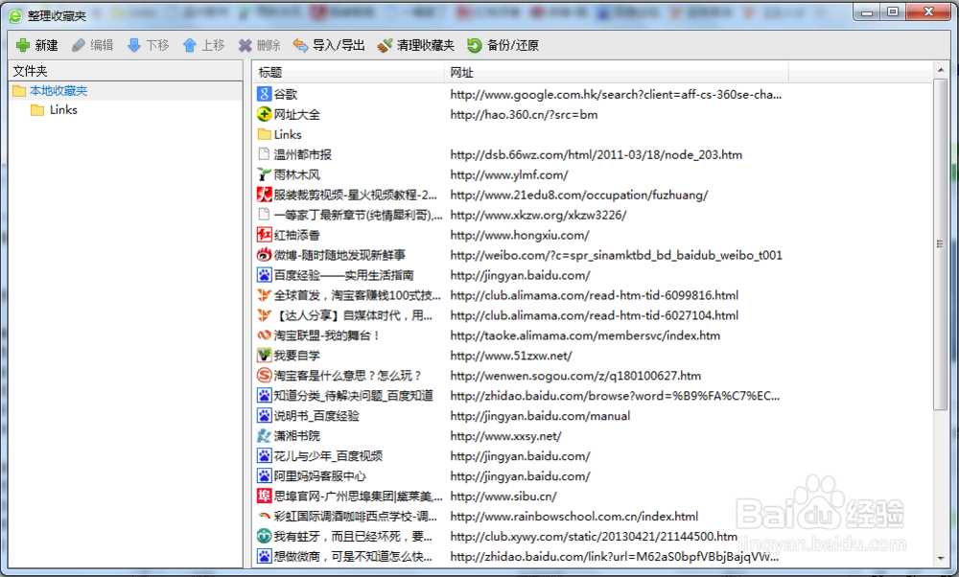Select the 谷歌 bookmark title
The image size is (959, 577).
click(286, 94)
